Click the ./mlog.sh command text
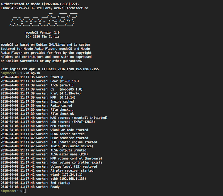223x196 pixels. click(x=32, y=73)
